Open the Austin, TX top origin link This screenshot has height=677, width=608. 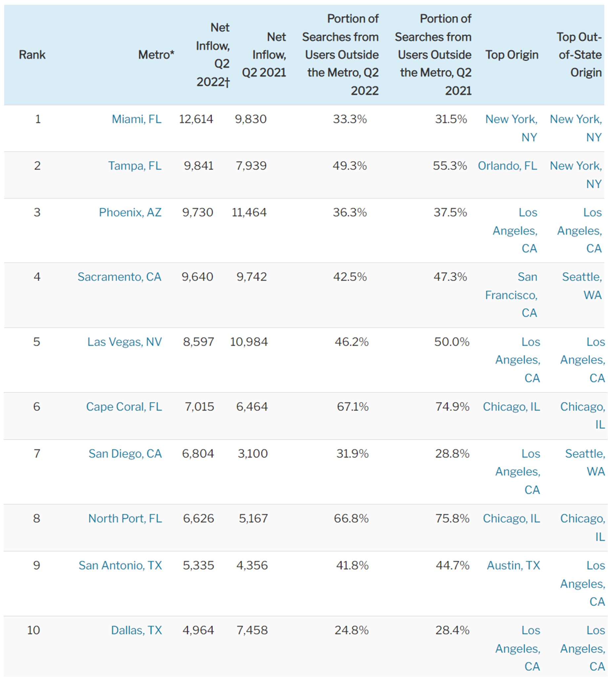coord(513,565)
